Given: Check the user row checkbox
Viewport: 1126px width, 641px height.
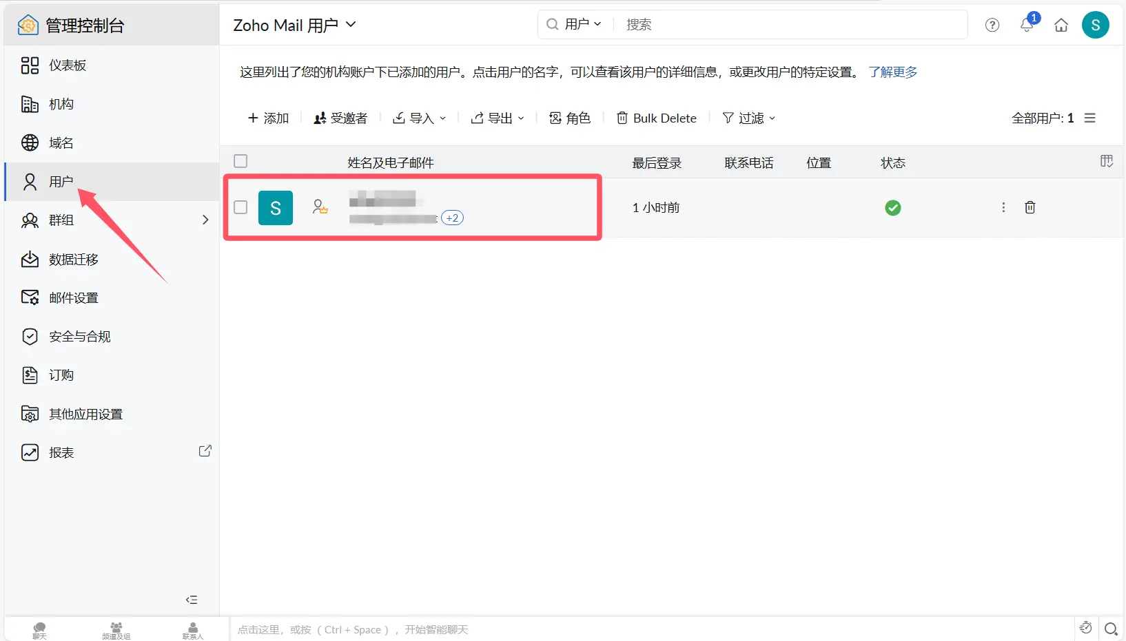Looking at the screenshot, I should tap(240, 207).
